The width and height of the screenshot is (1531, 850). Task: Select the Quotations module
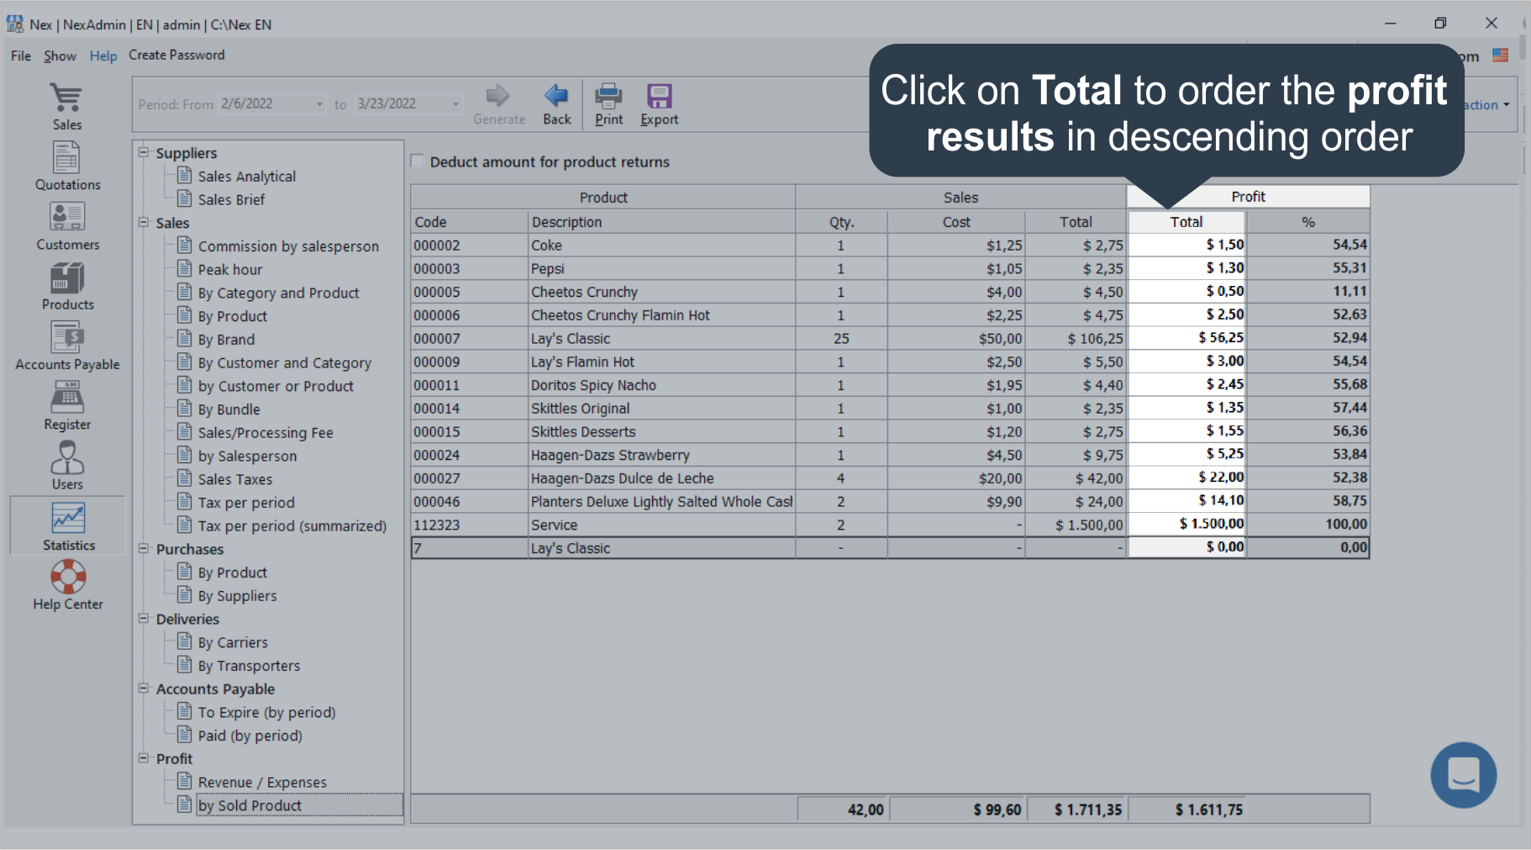pyautogui.click(x=66, y=166)
